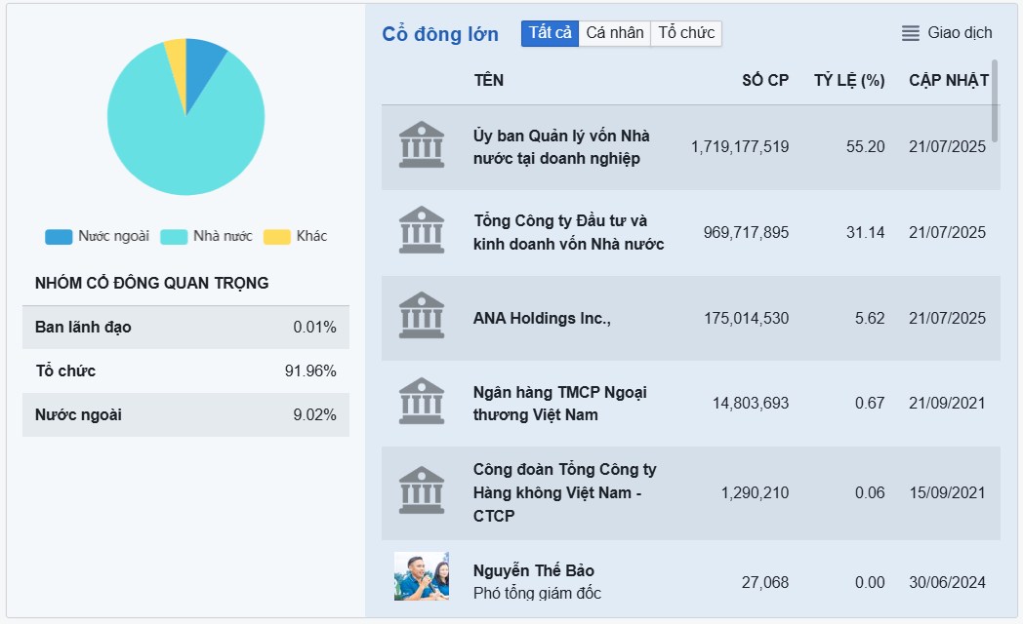Open shareholder ANA Holdings Inc. details

pos(546,318)
